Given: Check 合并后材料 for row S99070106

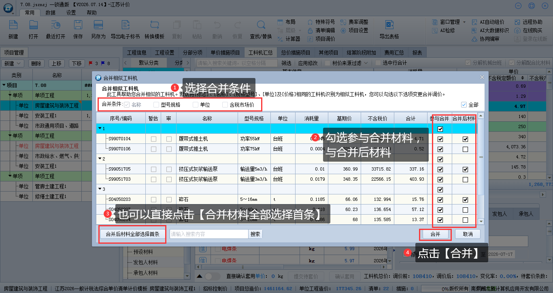Looking at the screenshot, I should point(465,149).
